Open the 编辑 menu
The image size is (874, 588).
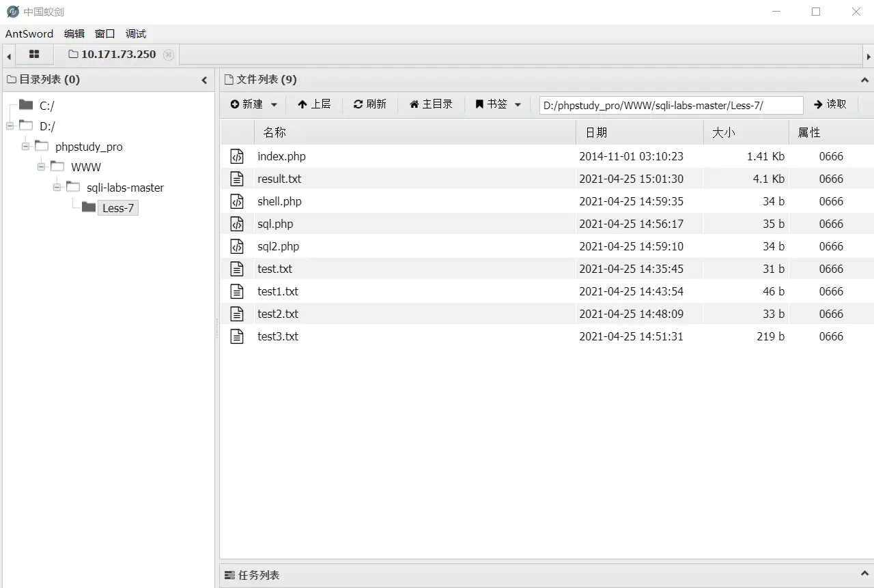pos(74,34)
